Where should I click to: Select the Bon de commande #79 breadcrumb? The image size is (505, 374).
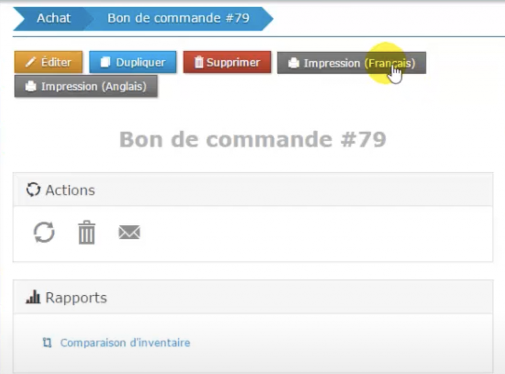(x=178, y=19)
